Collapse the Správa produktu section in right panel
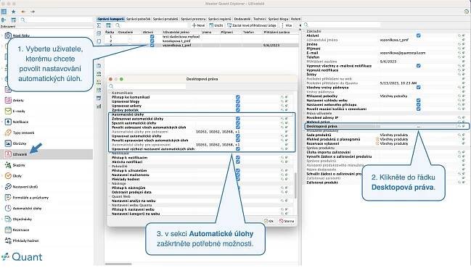The image size is (471, 268). (x=305, y=148)
